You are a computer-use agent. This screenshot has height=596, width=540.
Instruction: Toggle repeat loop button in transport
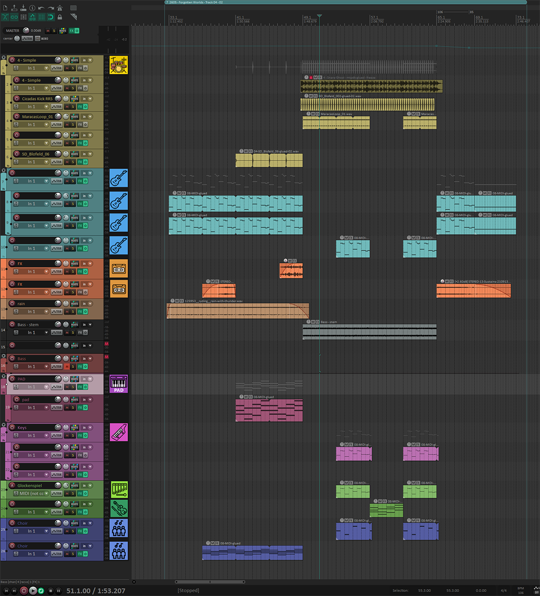coord(41,590)
